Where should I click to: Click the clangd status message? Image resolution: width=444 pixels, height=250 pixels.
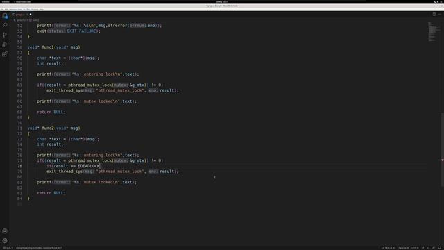pyautogui.click(x=39, y=248)
